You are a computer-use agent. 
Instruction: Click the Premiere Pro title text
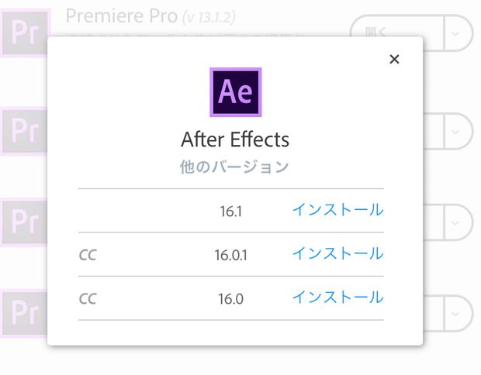[122, 16]
